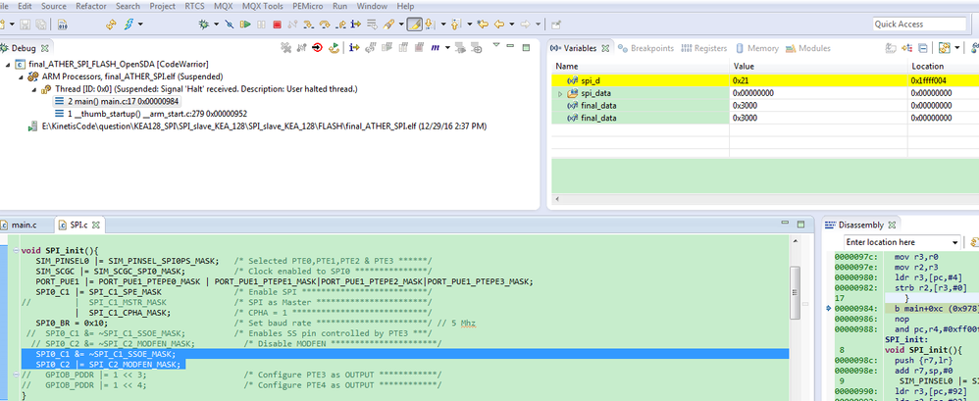Click the blue lightning Flash Programmer icon

(129, 25)
